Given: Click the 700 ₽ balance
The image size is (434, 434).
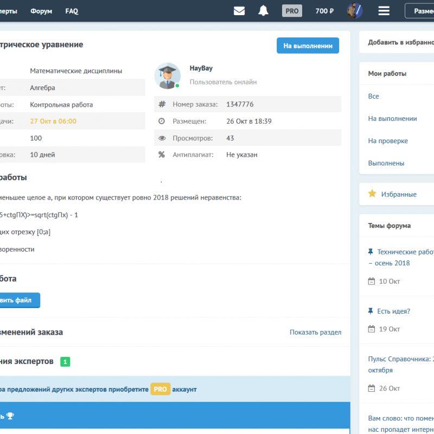Looking at the screenshot, I should click(324, 11).
